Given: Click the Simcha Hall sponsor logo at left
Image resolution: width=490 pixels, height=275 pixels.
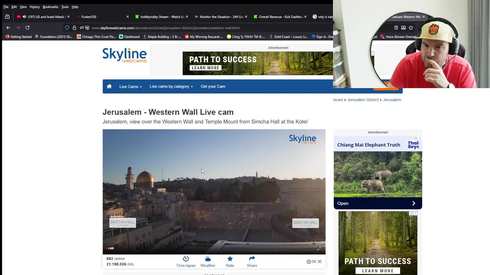Looking at the screenshot, I should point(122,222).
